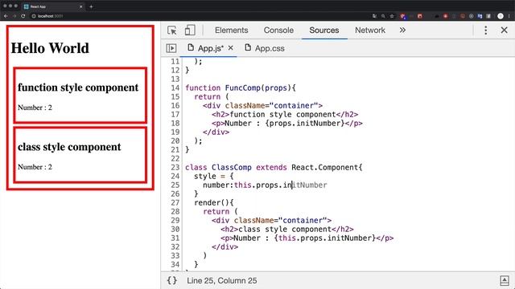Click '<p>Number : {props.initNumber}</p>' code
515x289 pixels.
[x=287, y=123]
